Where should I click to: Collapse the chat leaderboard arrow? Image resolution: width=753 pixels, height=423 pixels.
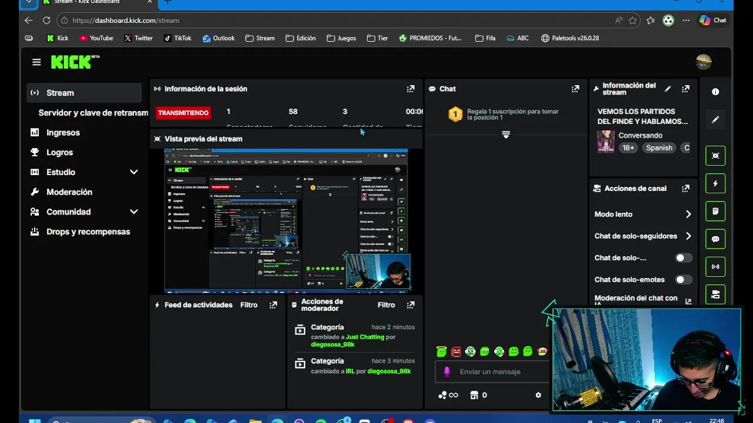(x=506, y=135)
